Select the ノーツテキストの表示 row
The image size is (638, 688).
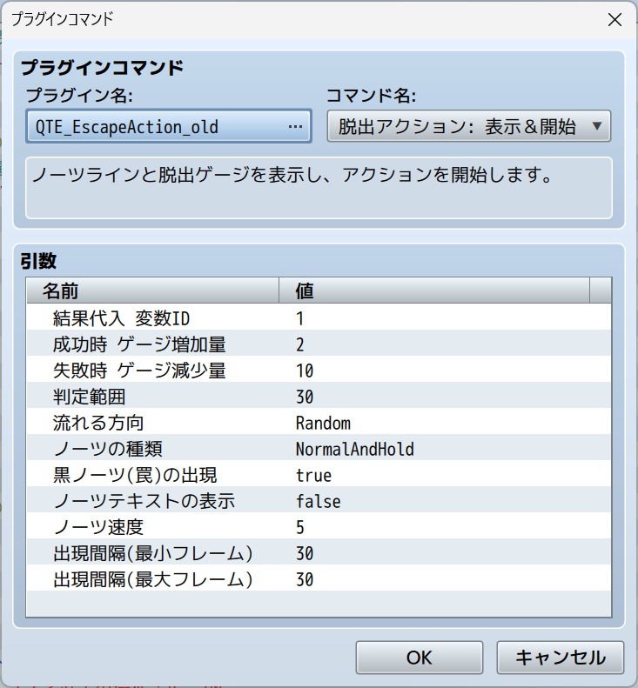click(x=319, y=501)
